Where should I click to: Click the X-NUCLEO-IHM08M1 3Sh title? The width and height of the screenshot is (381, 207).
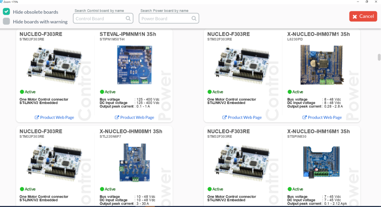point(131,131)
